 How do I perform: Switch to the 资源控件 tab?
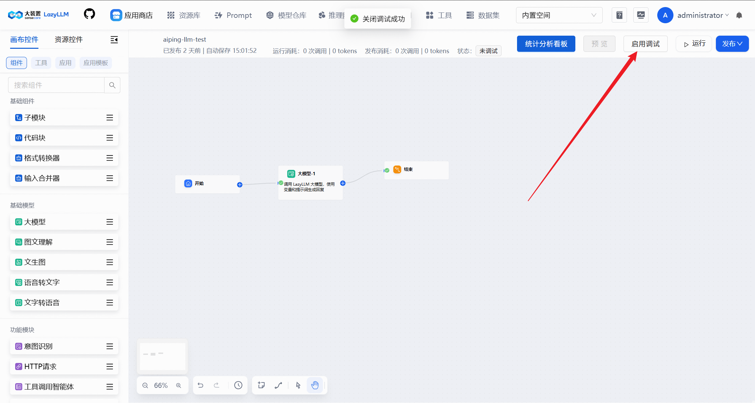(68, 40)
